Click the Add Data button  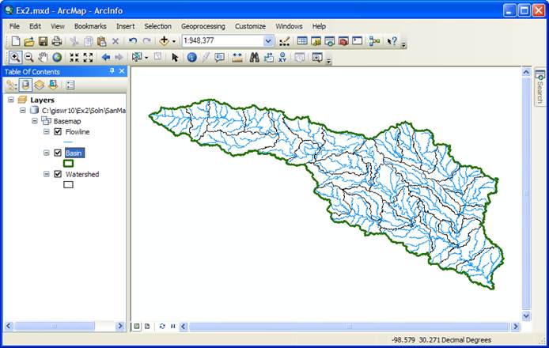tap(164, 41)
